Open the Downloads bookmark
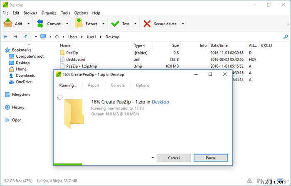This screenshot has height=186, width=291. point(22,76)
